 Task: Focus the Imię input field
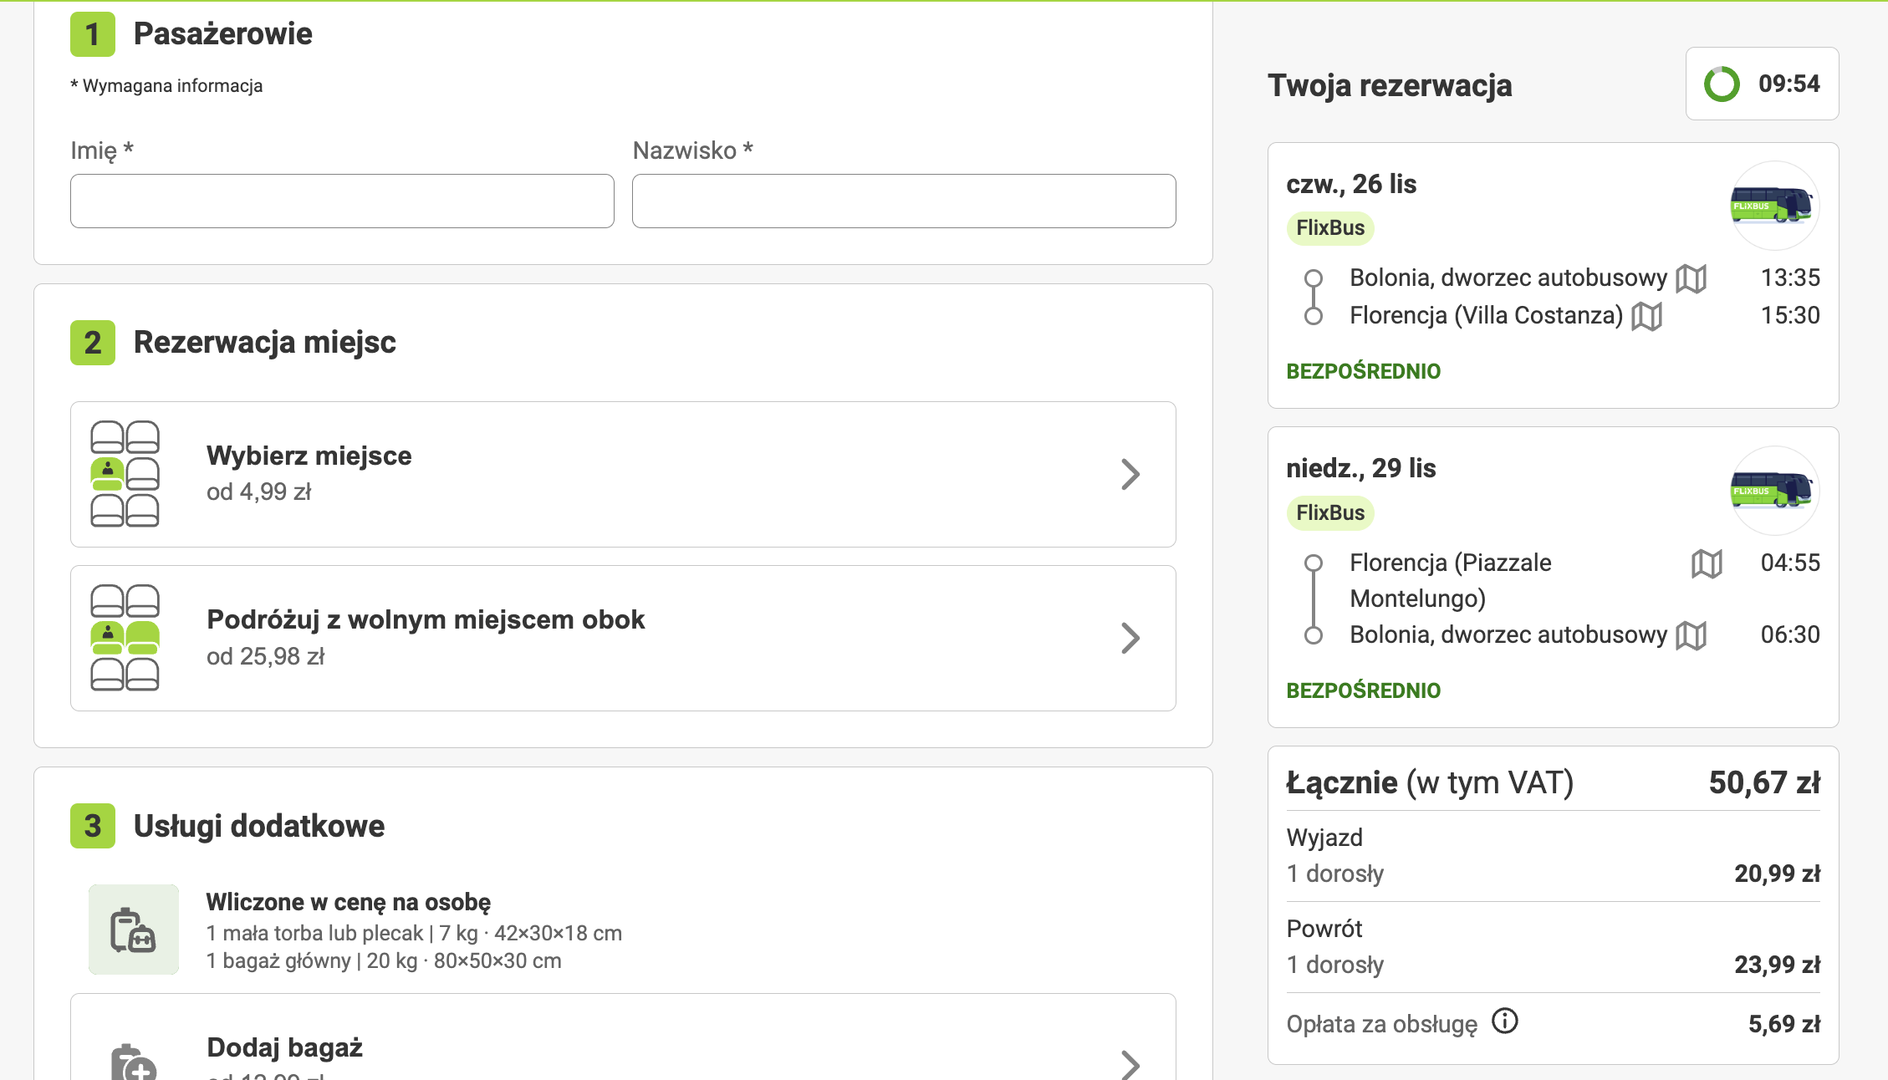342,201
